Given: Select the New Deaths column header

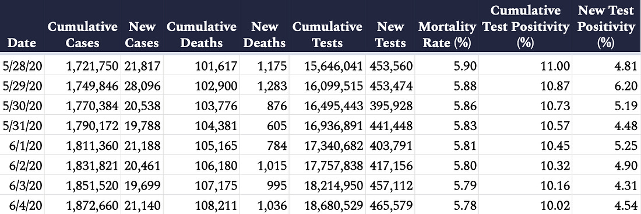Looking at the screenshot, I should coord(265,35).
